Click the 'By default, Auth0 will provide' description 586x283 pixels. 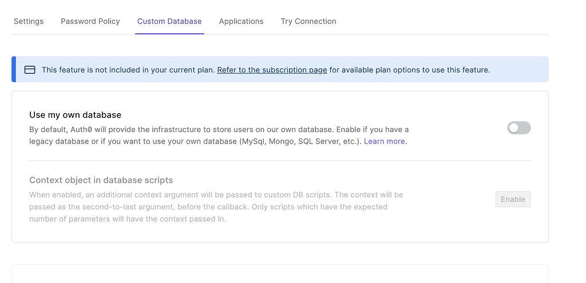(x=219, y=130)
